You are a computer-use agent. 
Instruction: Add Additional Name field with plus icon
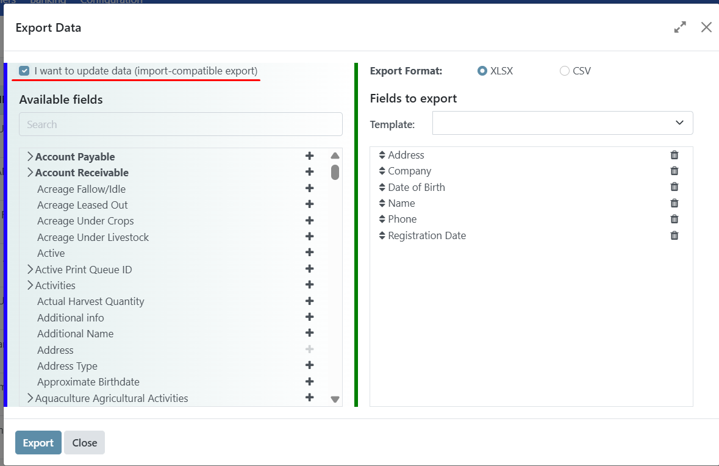pyautogui.click(x=309, y=332)
